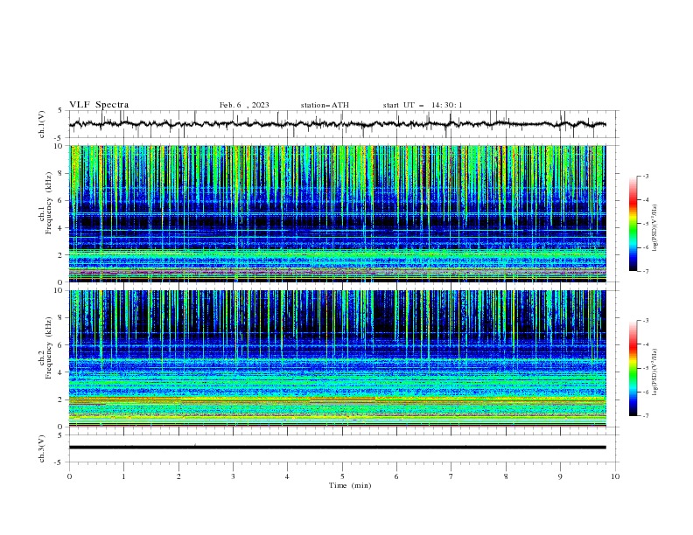Click time axis tick label "5"
693x535 pixels.
coord(342,476)
